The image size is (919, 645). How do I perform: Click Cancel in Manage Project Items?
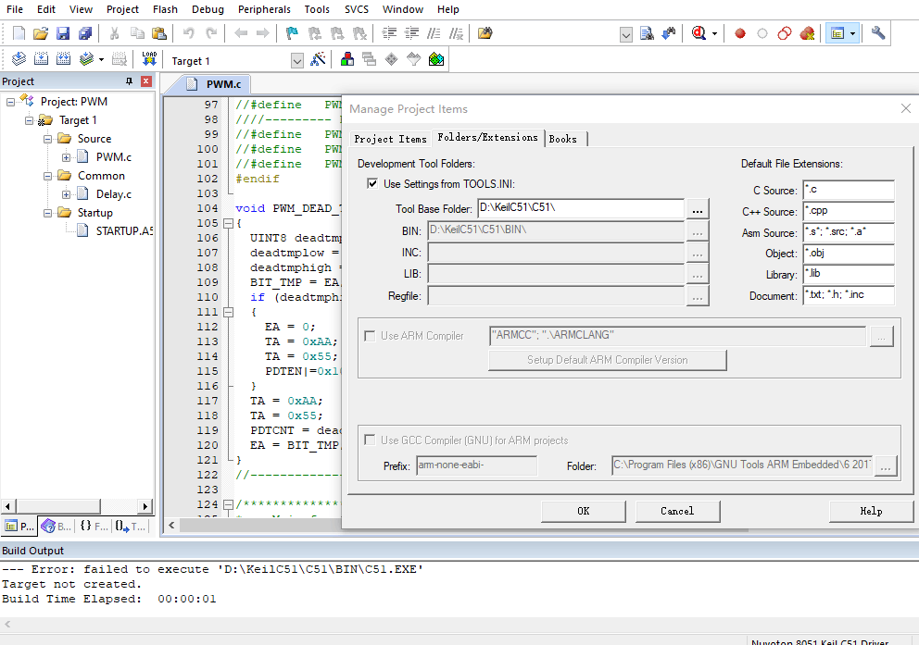coord(677,511)
